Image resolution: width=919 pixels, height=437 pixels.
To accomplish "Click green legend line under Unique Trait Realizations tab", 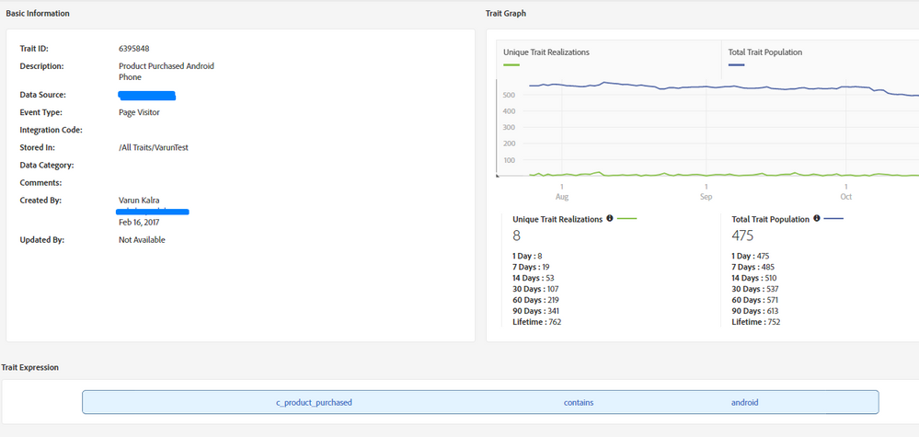I will point(511,64).
